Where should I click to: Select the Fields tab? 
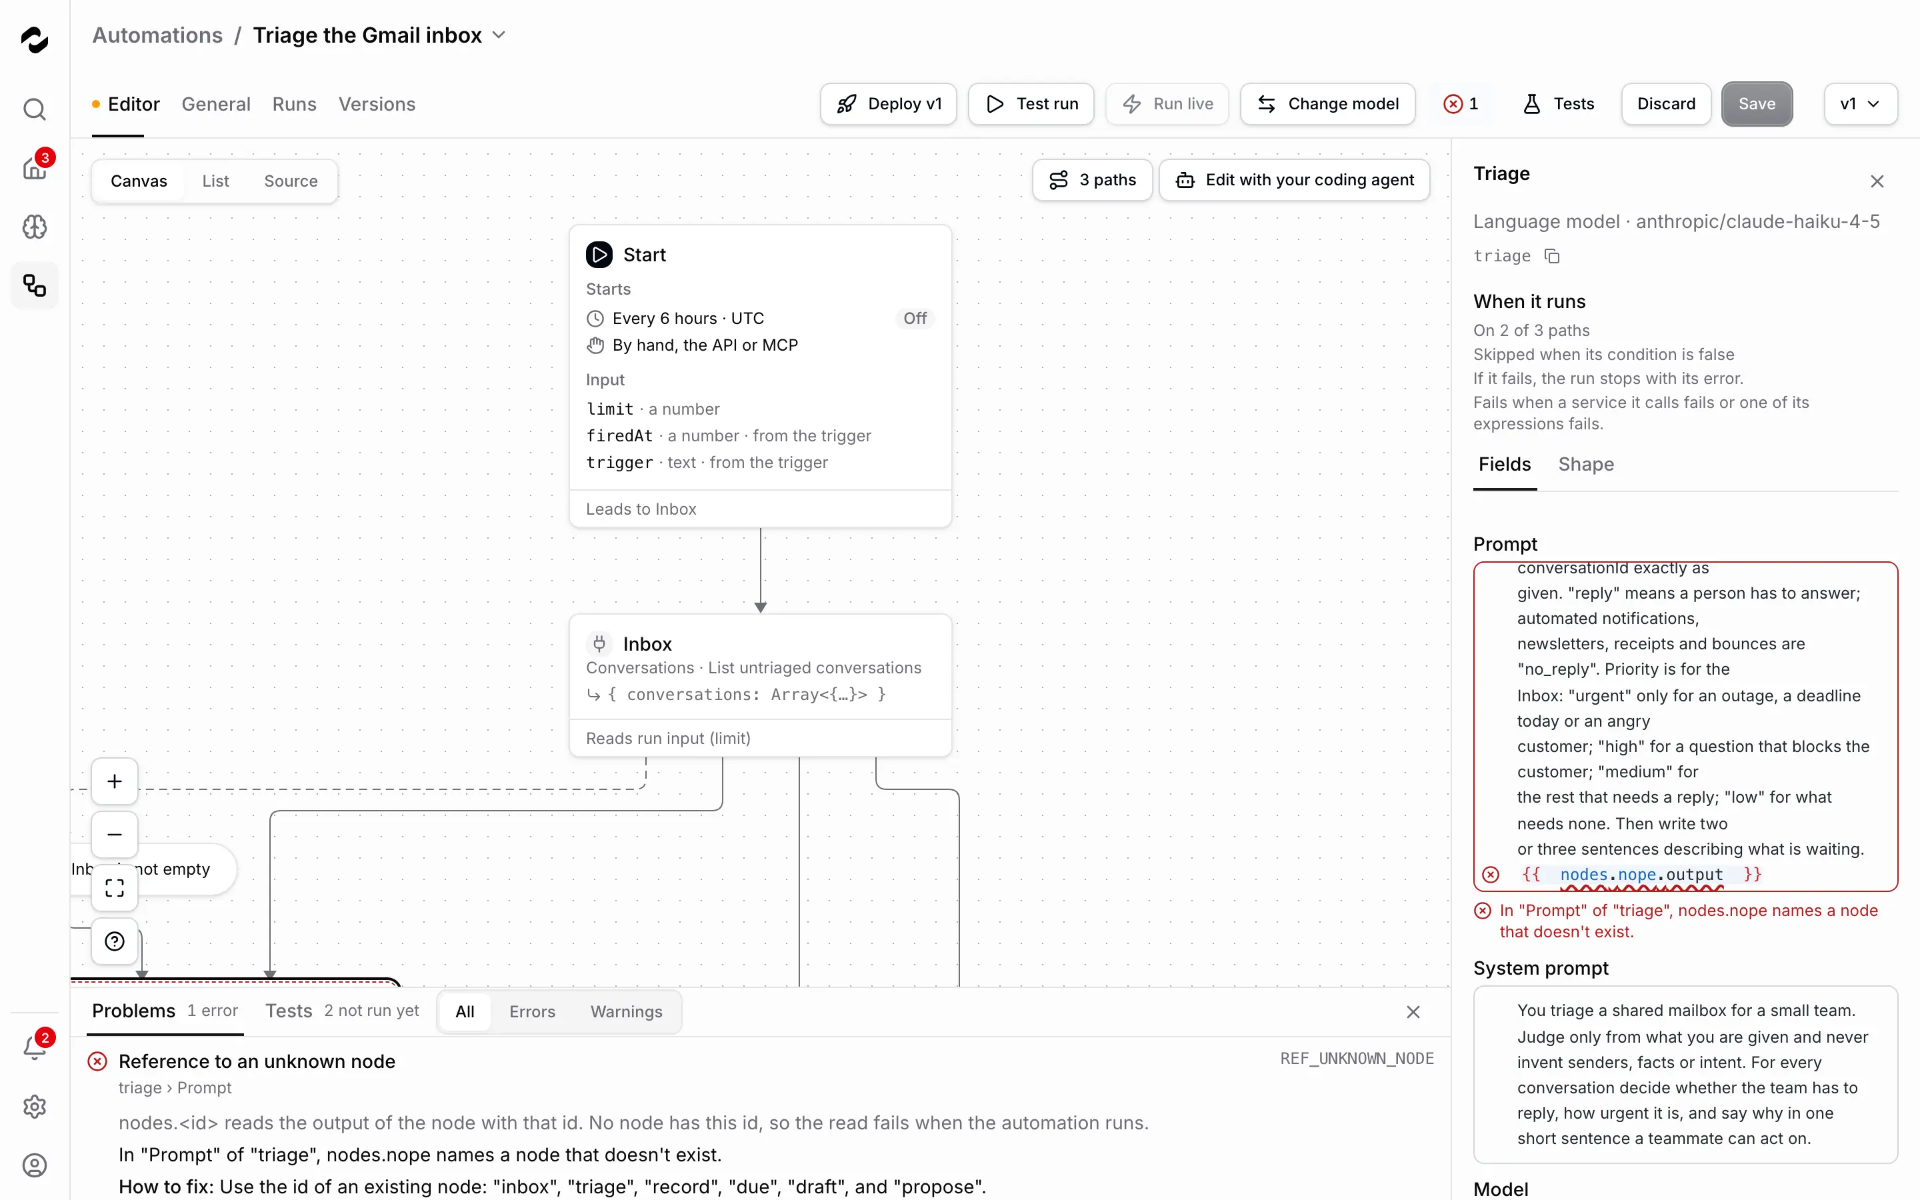1504,464
